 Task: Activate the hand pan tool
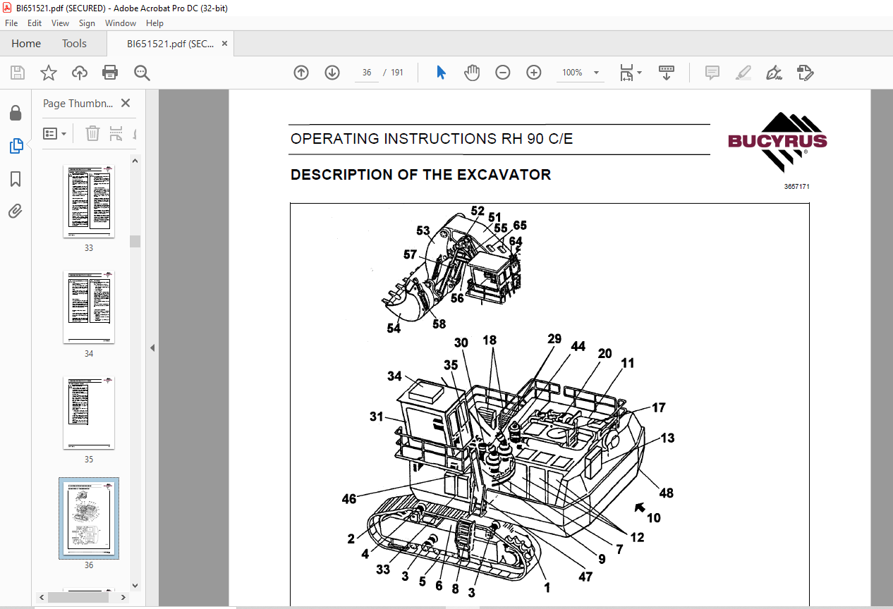(472, 73)
